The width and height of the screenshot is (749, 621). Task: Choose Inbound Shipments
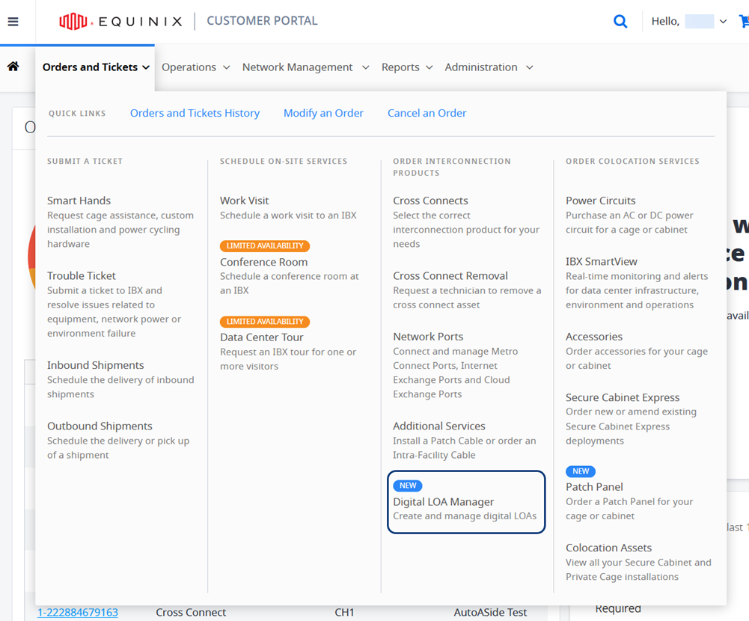96,365
